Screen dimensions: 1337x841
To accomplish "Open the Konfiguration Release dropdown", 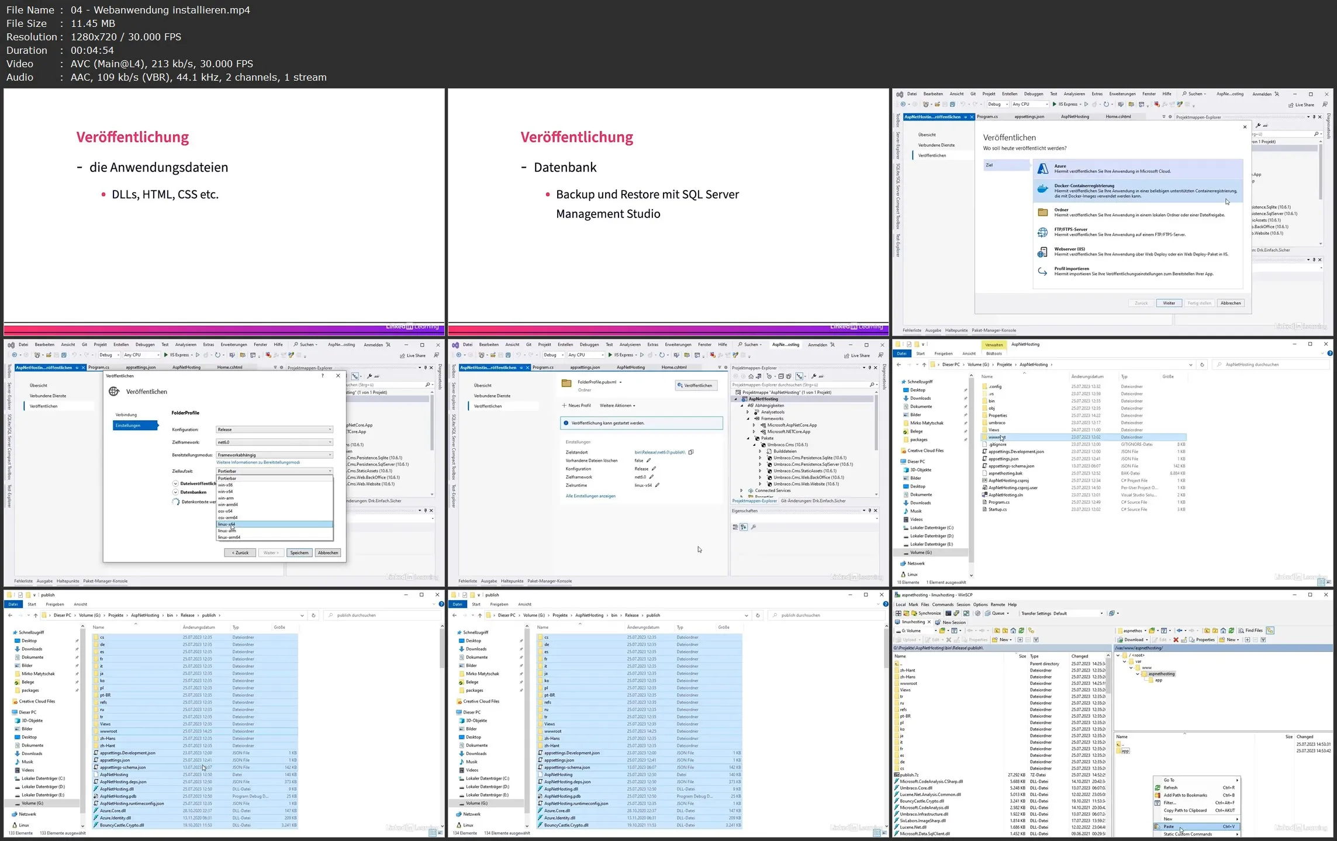I will coord(274,430).
